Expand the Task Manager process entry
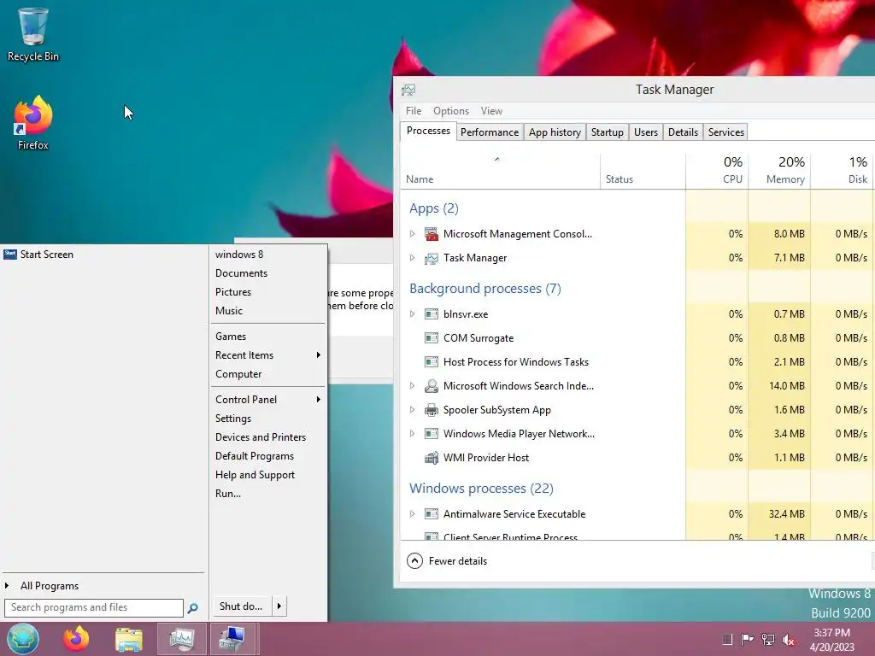The width and height of the screenshot is (875, 656). pos(413,258)
